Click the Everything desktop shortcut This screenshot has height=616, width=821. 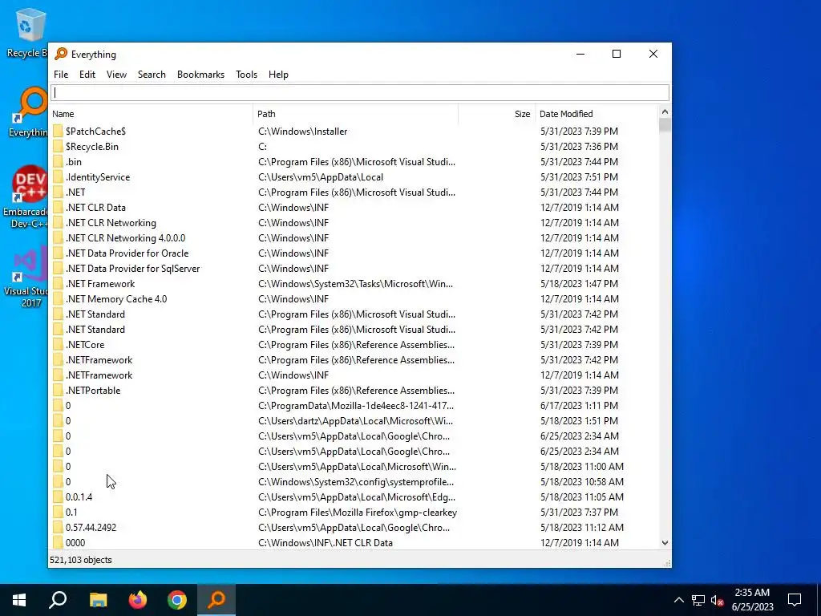coord(29,112)
